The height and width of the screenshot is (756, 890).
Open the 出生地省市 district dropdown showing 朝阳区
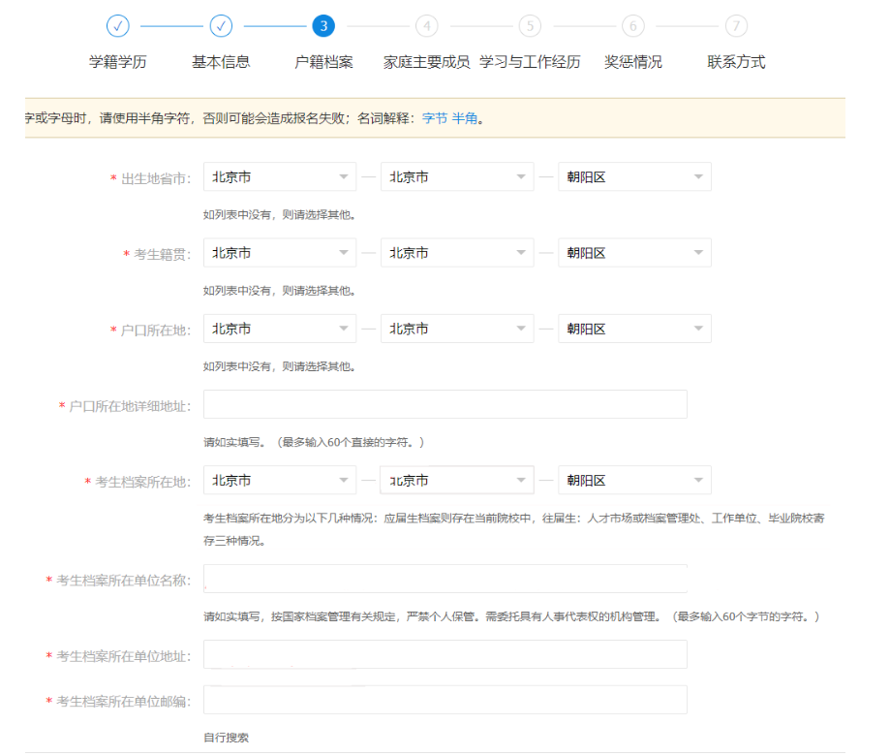tap(634, 177)
